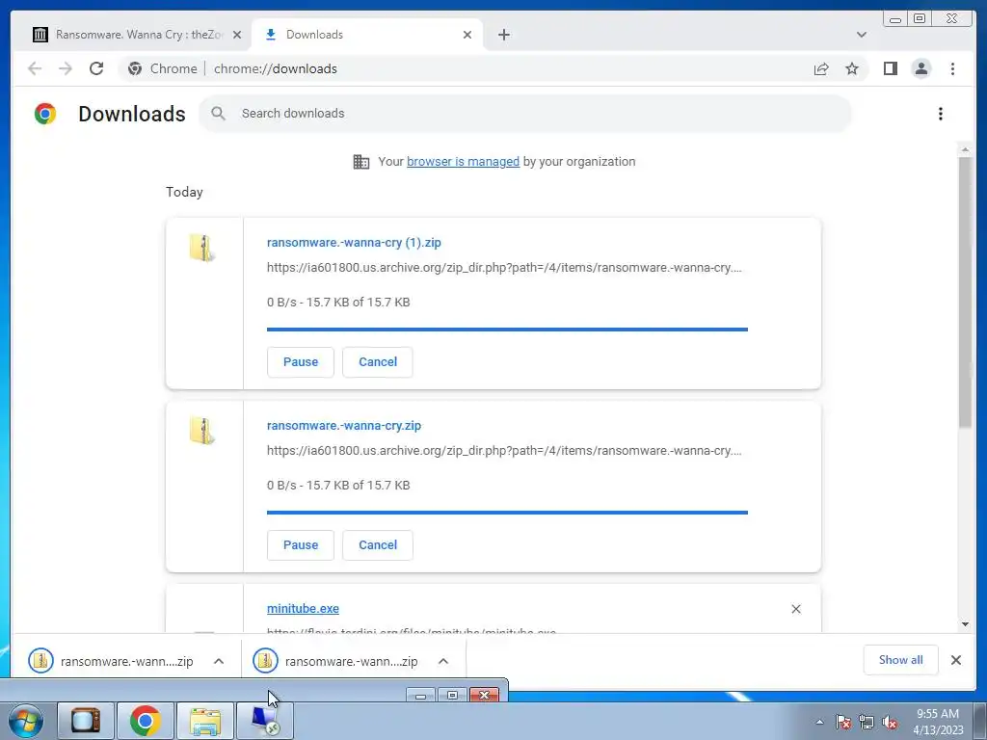Click the forward navigation arrow

coord(66,68)
